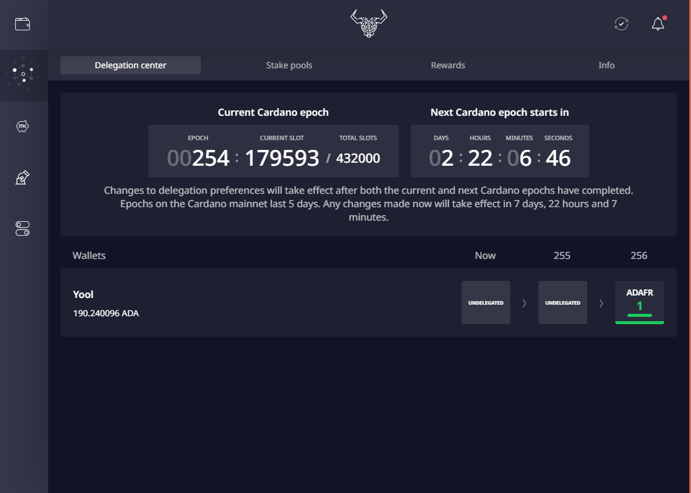The width and height of the screenshot is (691, 493).
Task: Click the UNDELEGATED box under Now
Action: tap(486, 303)
